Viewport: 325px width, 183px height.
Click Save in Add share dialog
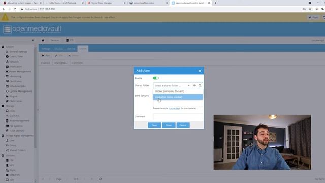(x=154, y=125)
